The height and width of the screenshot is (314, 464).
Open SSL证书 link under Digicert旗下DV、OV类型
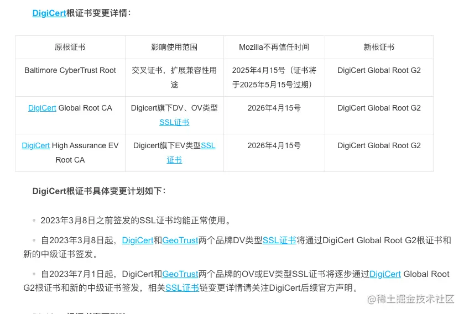click(x=174, y=122)
